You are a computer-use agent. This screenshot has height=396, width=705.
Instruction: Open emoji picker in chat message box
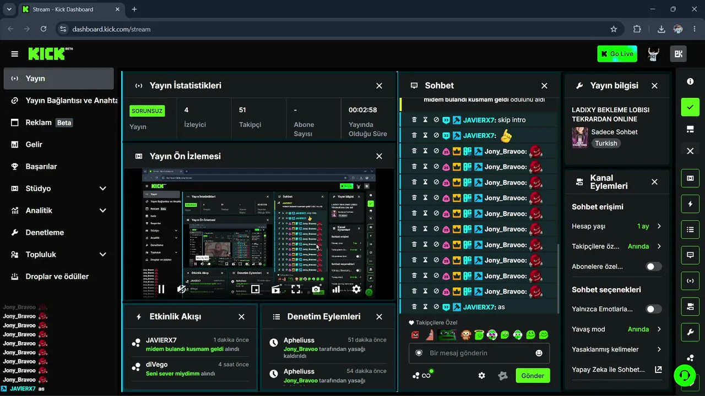coord(539,353)
